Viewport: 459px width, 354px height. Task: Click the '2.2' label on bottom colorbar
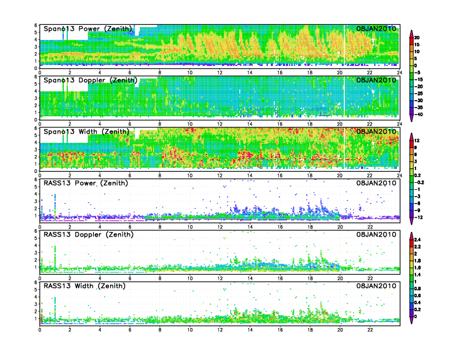(417, 247)
